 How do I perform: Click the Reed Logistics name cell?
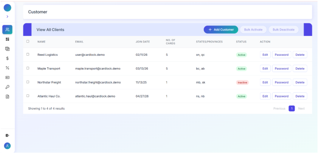(48, 55)
